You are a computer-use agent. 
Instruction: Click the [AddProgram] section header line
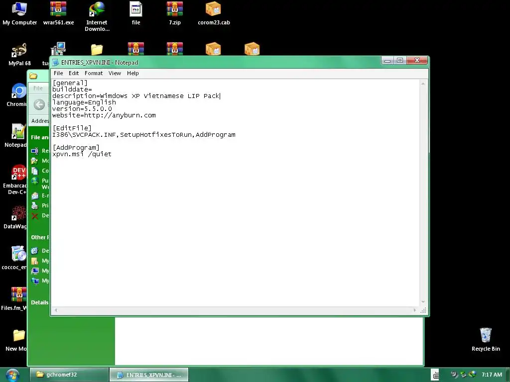[76, 147]
